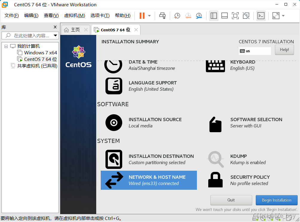Click the pause virtual machine icon

[142, 16]
